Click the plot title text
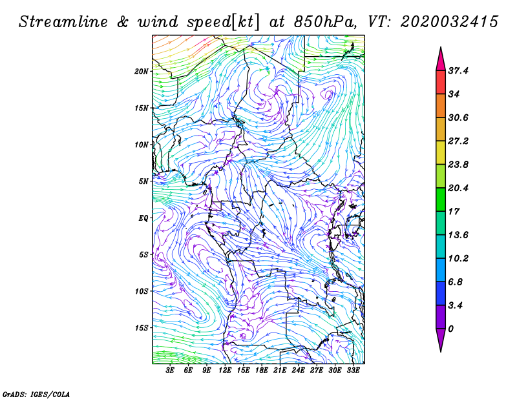 tap(258, 21)
